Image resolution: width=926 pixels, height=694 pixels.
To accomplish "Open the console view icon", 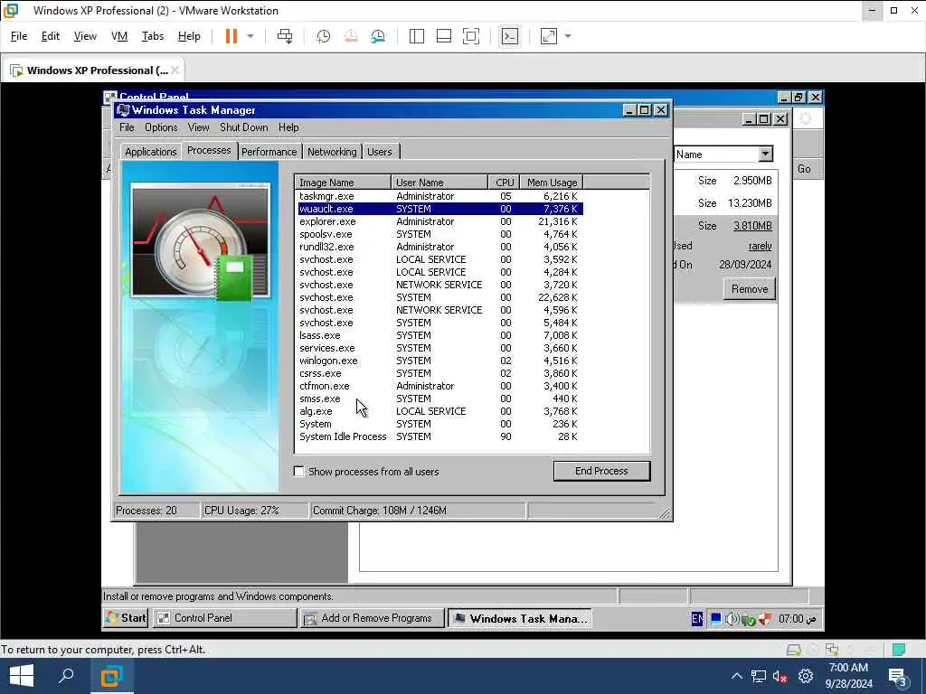I will 510,36.
